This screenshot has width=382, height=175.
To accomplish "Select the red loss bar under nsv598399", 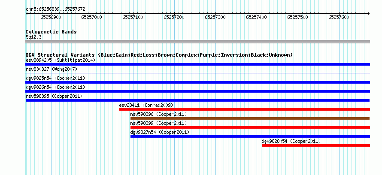I will 250,127.
